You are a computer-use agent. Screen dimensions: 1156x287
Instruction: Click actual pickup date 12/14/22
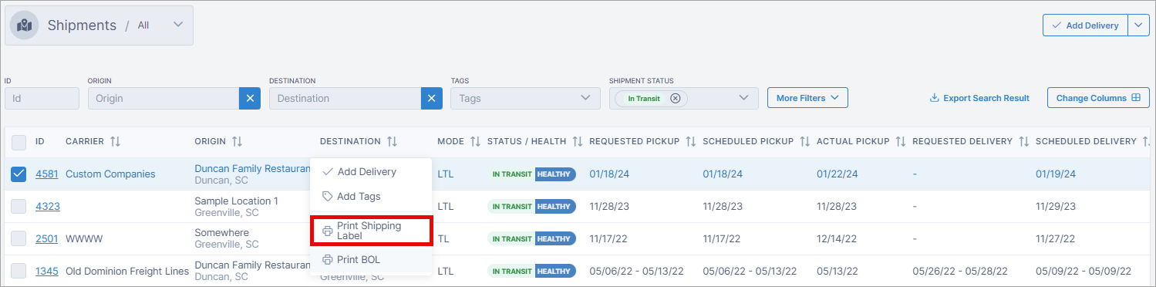click(836, 239)
